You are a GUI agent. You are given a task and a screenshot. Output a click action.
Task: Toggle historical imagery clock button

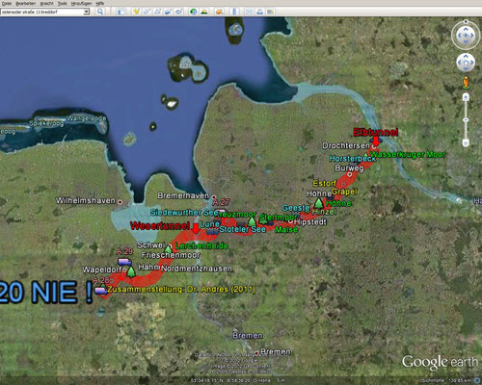click(194, 12)
